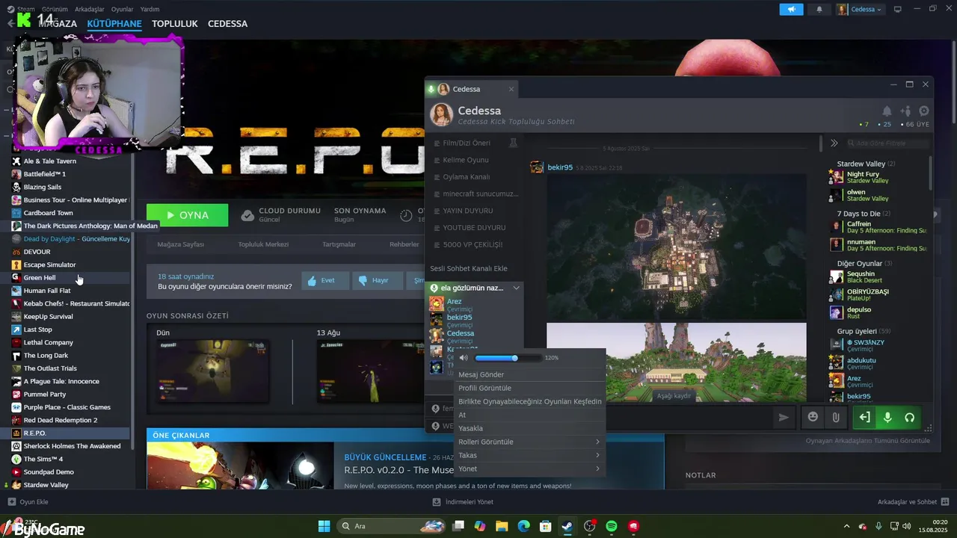Viewport: 957px width, 538px height.
Task: Open Spotify from the taskbar
Action: click(612, 526)
